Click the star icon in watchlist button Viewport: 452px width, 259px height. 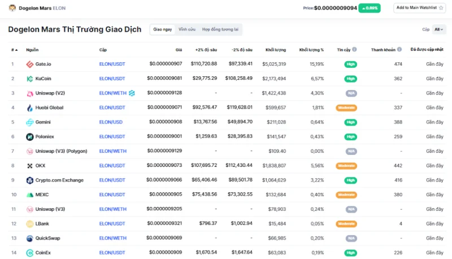[441, 8]
